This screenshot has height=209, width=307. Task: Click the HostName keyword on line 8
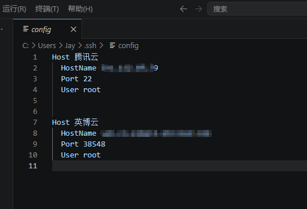click(79, 133)
